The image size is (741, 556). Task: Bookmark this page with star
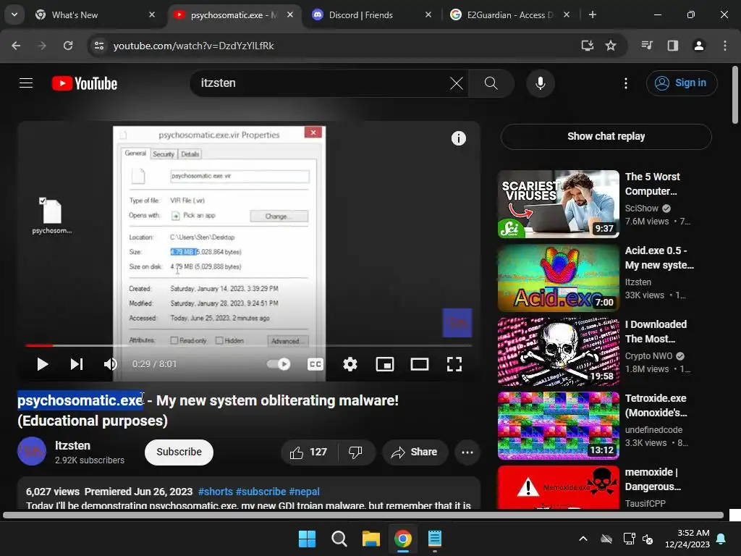point(611,46)
